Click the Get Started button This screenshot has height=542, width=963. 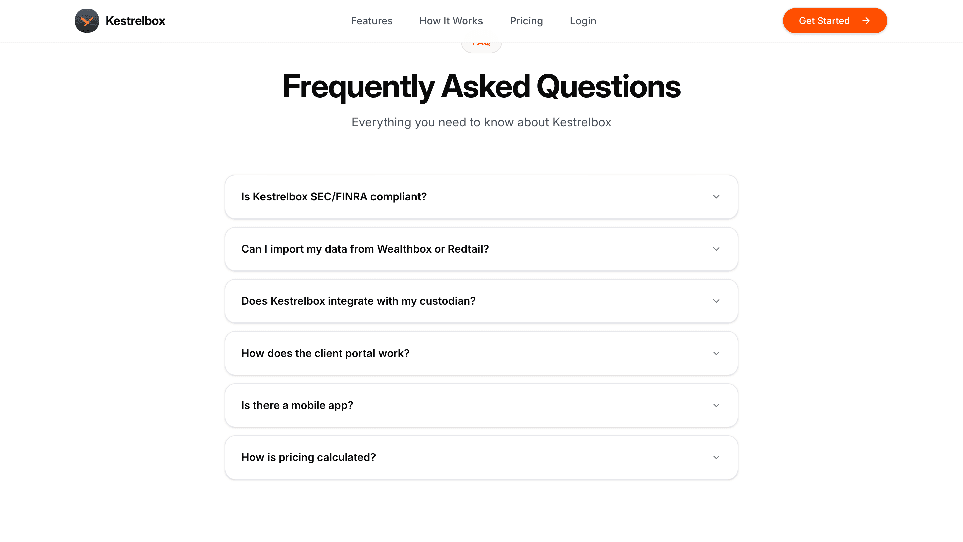(835, 20)
